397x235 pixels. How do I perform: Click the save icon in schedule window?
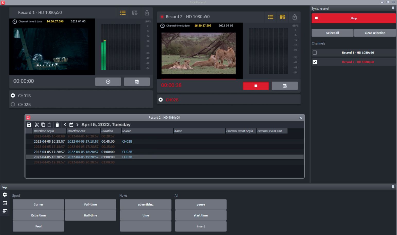(29, 125)
